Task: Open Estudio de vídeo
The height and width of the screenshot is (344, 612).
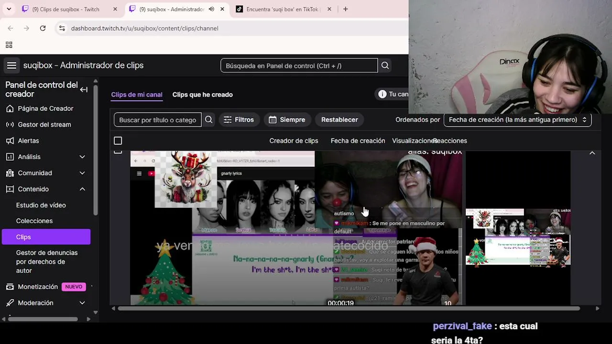Action: [x=41, y=205]
